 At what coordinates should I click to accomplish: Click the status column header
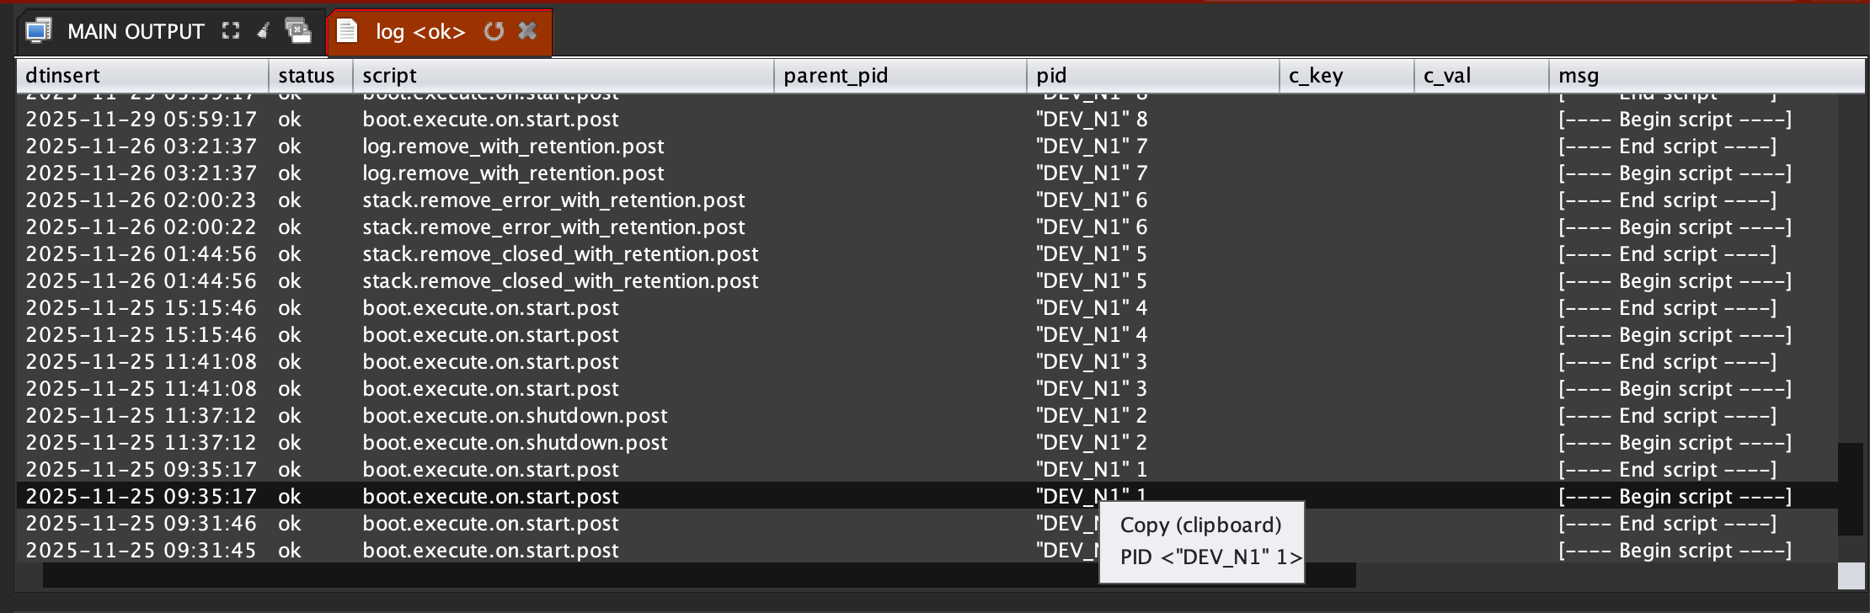(x=310, y=76)
